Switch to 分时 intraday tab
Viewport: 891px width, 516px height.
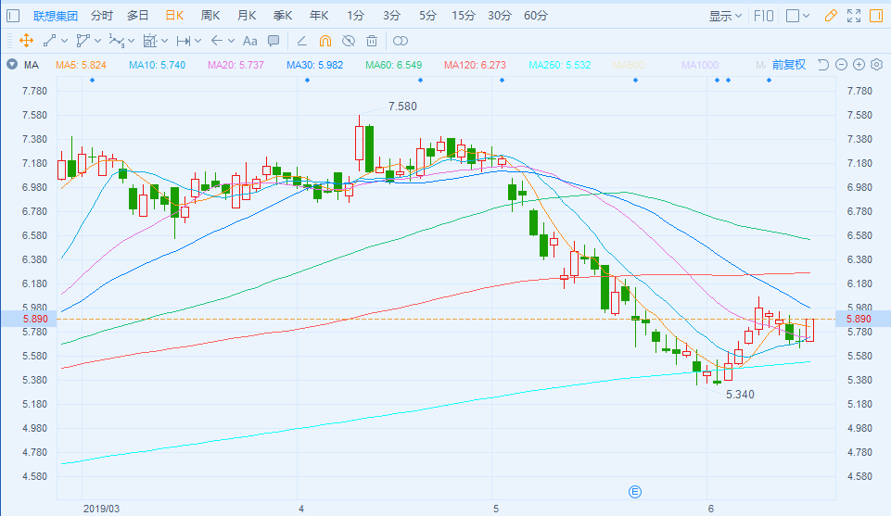tap(102, 16)
